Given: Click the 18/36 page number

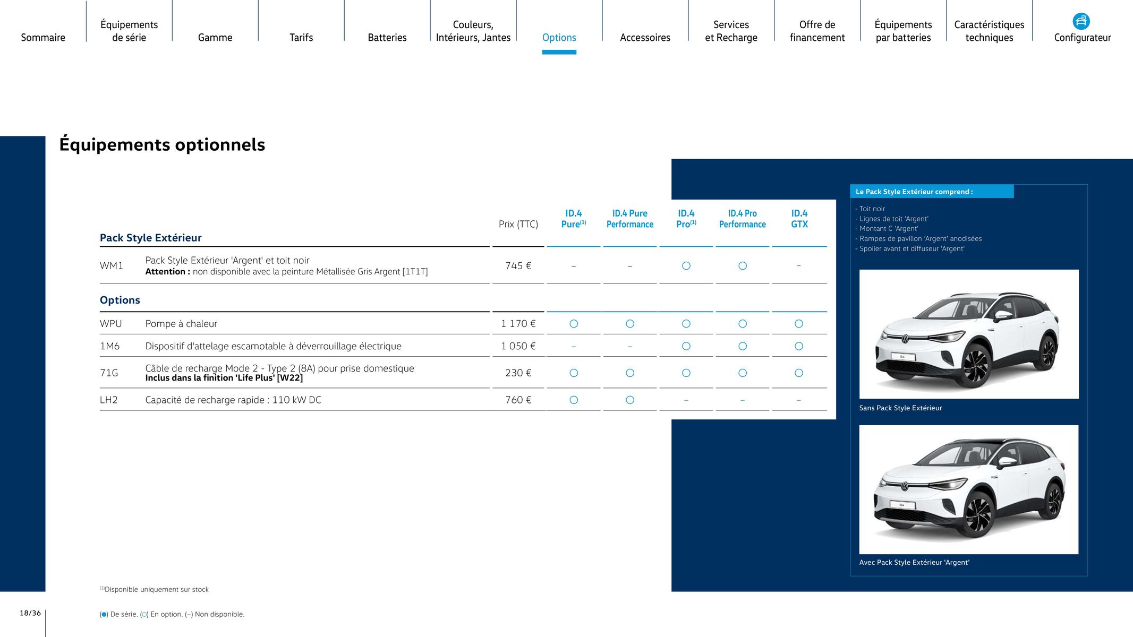Looking at the screenshot, I should coord(30,613).
